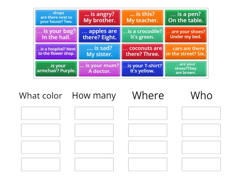The image size is (242, 182).
Task: Choose the '... shops are there next to your house?' card
Action: coord(56,17)
